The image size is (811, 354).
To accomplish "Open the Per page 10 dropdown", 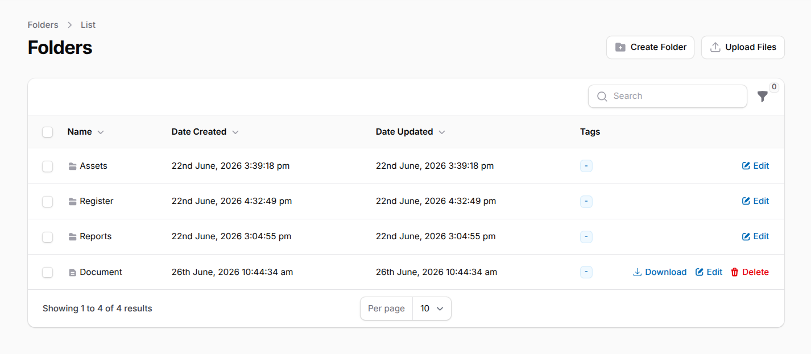I will [432, 309].
